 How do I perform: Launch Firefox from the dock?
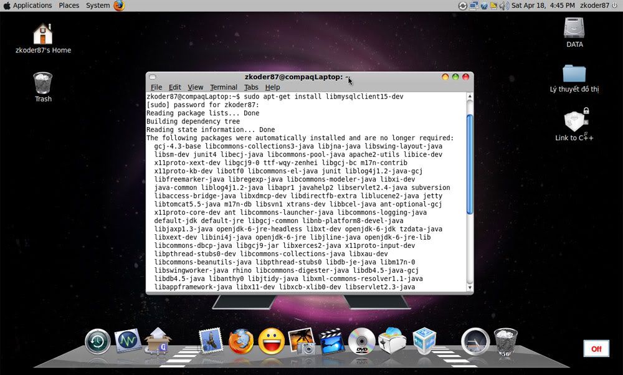pyautogui.click(x=240, y=341)
